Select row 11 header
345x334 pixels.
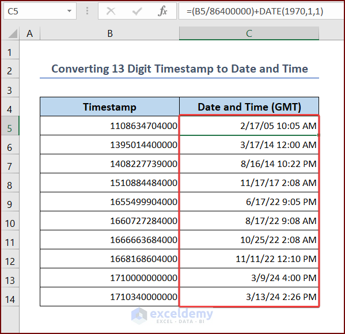click(x=10, y=240)
